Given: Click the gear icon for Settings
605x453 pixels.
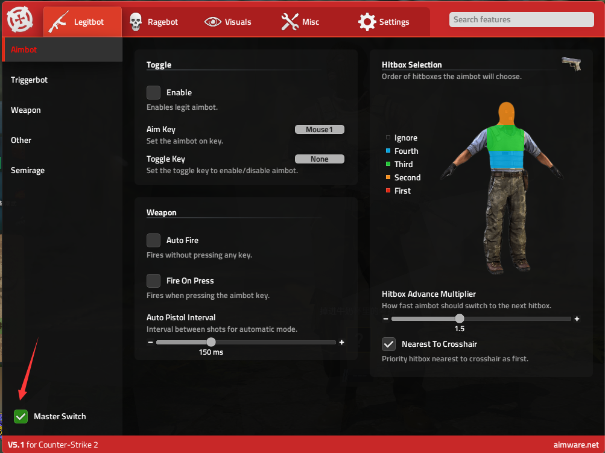Looking at the screenshot, I should pyautogui.click(x=367, y=22).
